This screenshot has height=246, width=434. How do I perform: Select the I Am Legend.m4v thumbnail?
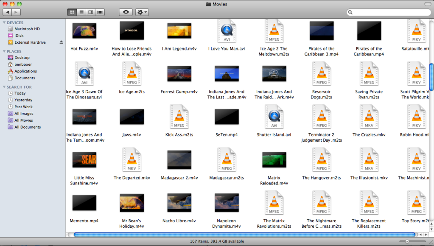[x=179, y=31]
